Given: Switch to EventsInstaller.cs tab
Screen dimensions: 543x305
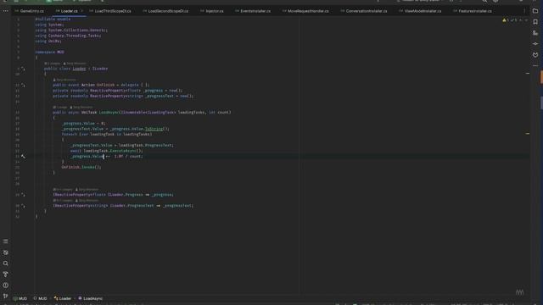Looking at the screenshot, I should (x=253, y=11).
